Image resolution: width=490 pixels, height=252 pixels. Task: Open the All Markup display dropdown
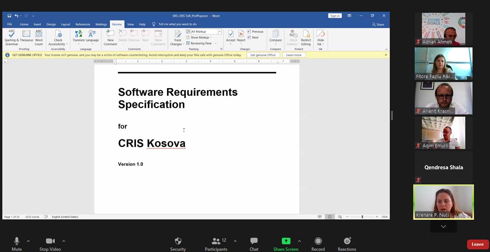(x=219, y=31)
